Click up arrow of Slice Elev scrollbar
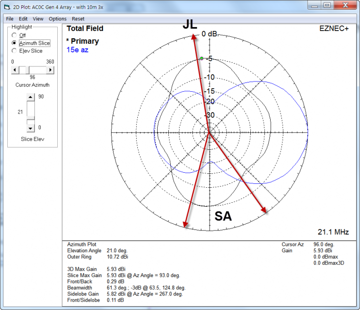This screenshot has width=360, height=310. tap(31, 97)
